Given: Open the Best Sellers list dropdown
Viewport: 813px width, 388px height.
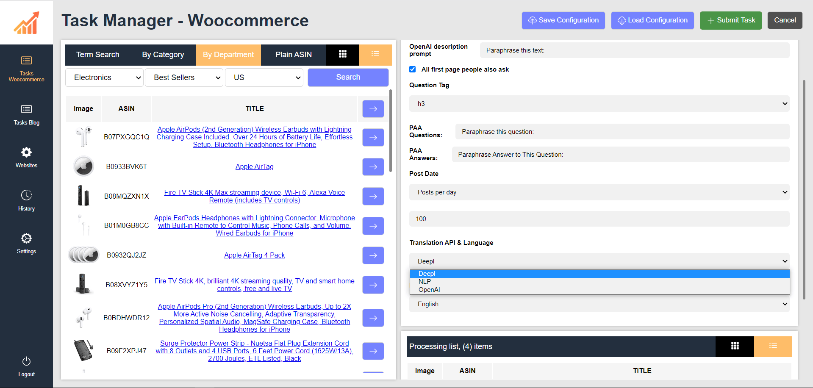Looking at the screenshot, I should [x=184, y=78].
